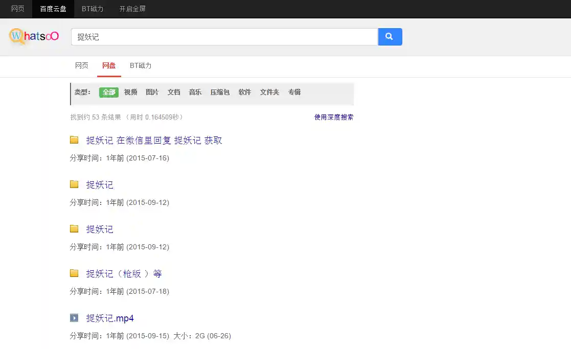Click the blue search magnifier button

click(390, 37)
